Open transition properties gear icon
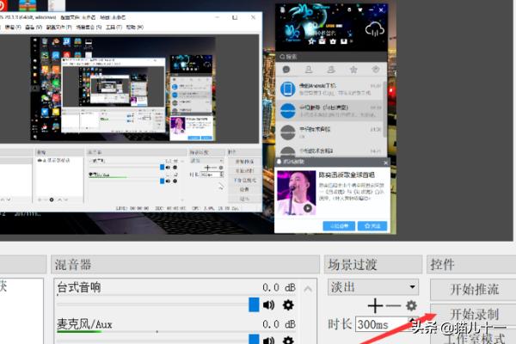Screen dimensions: 516x344 411,305
